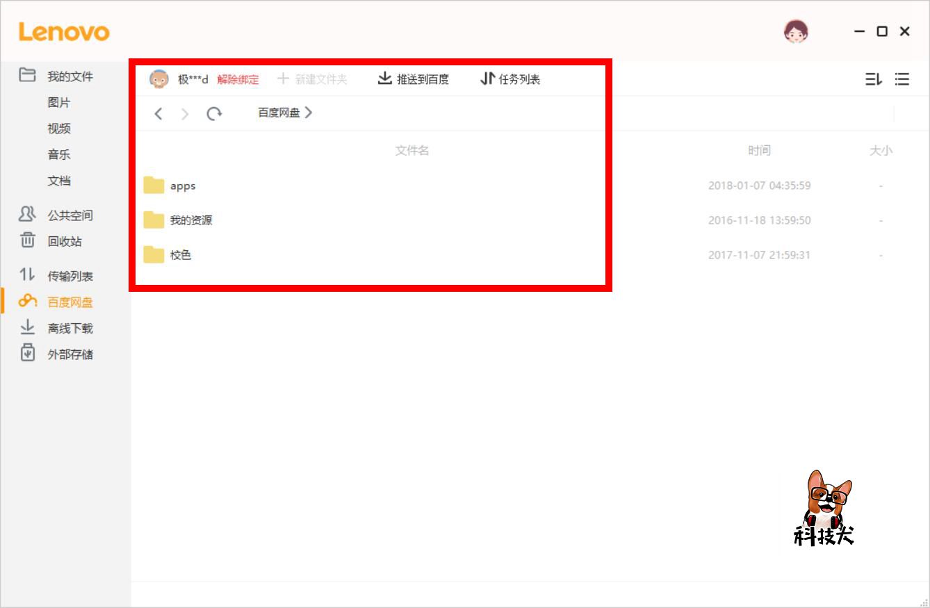Click the Lenovo logo
Image resolution: width=930 pixels, height=608 pixels.
pyautogui.click(x=64, y=32)
